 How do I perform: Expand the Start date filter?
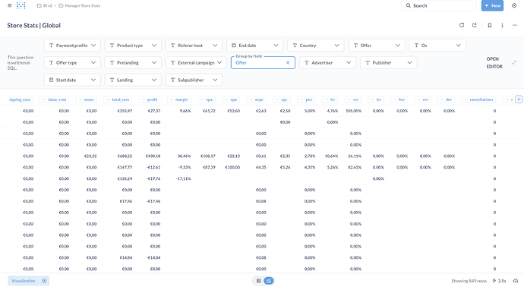(72, 80)
